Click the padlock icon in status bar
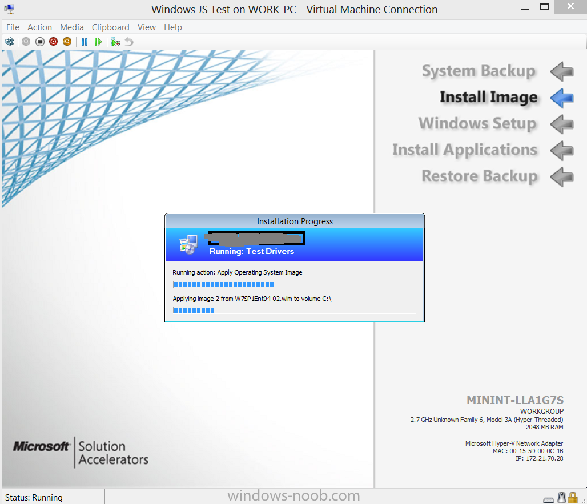This screenshot has height=504, width=587. coord(573,498)
